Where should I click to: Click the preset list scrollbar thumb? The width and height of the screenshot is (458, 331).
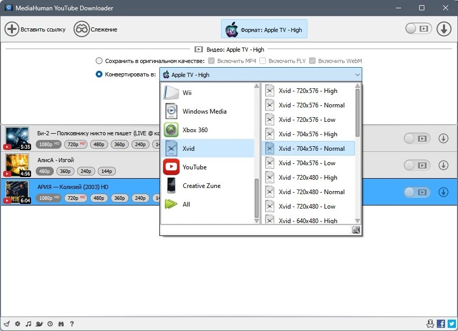[x=358, y=113]
